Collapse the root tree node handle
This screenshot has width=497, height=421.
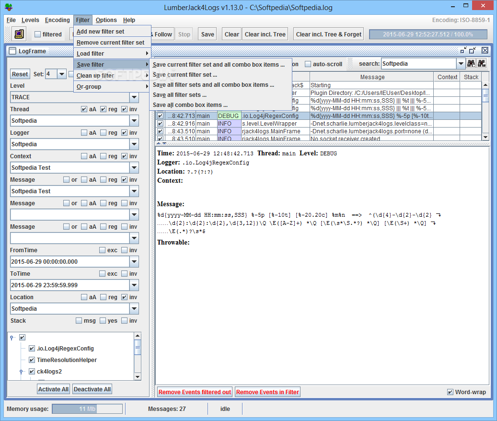tap(12, 338)
